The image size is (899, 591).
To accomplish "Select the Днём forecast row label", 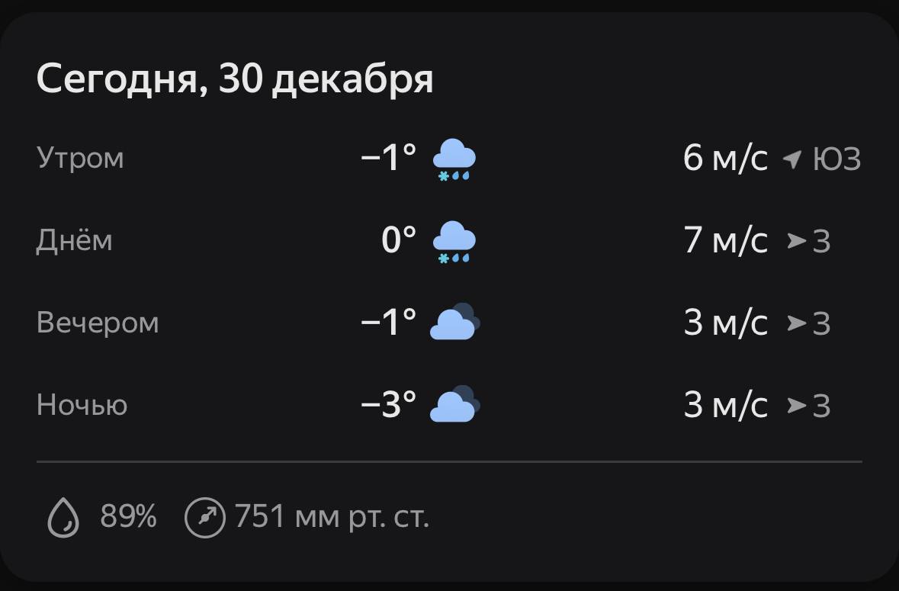I will pyautogui.click(x=74, y=241).
